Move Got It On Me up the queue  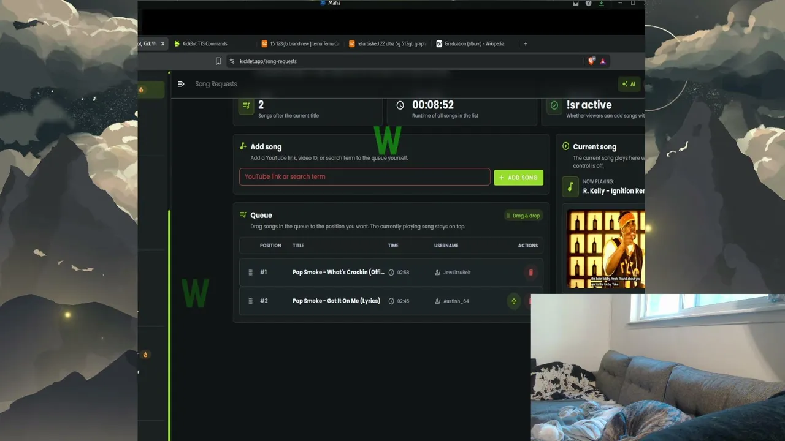[x=513, y=301]
